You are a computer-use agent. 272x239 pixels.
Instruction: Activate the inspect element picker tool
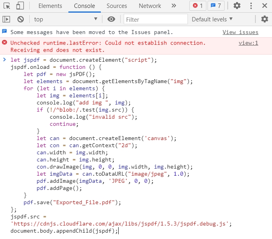(7, 6)
